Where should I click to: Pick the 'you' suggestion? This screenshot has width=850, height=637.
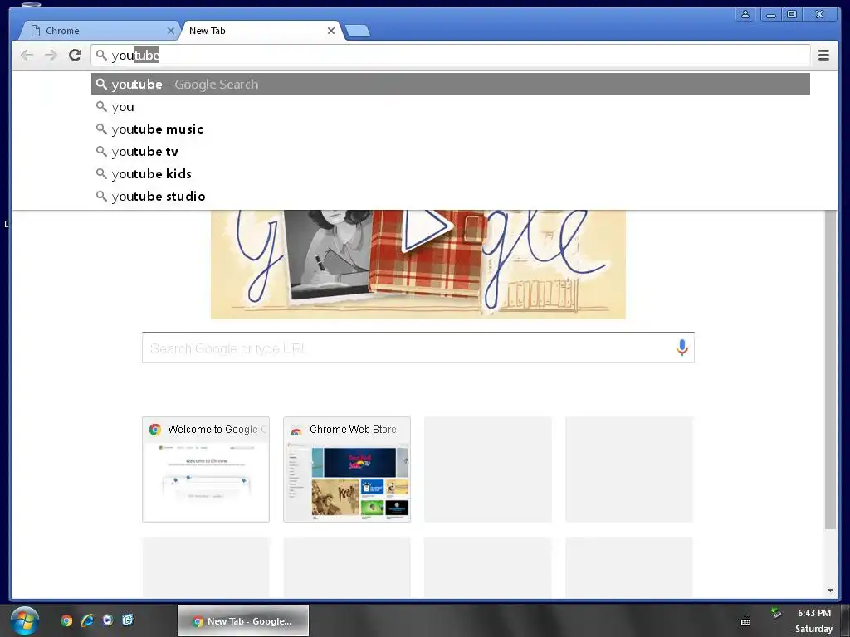(450, 107)
